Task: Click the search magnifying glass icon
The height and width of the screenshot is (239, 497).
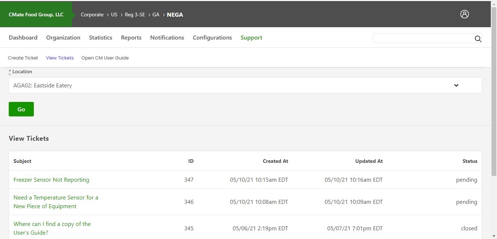Action: [478, 39]
